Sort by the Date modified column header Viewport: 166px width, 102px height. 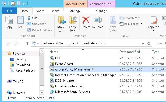point(134,52)
